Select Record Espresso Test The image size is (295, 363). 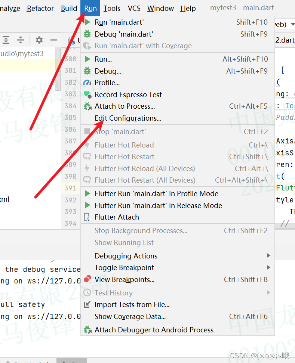[178, 94]
